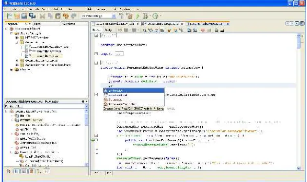307x182 pixels.
Task: Click the Shift Line Right icon
Action: (195, 30)
